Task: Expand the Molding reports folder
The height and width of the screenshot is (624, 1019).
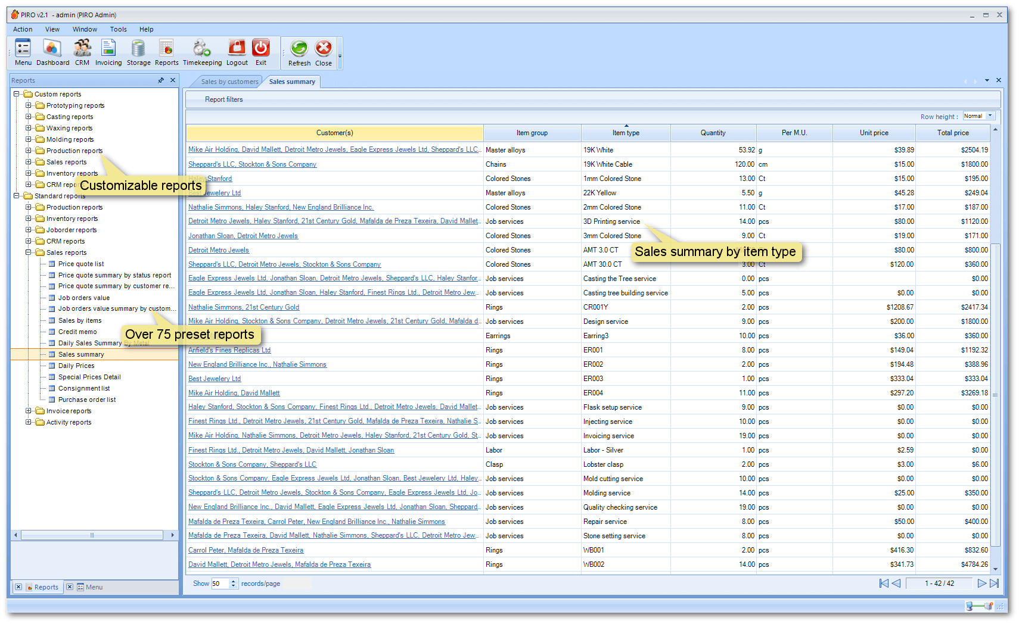Action: click(29, 139)
